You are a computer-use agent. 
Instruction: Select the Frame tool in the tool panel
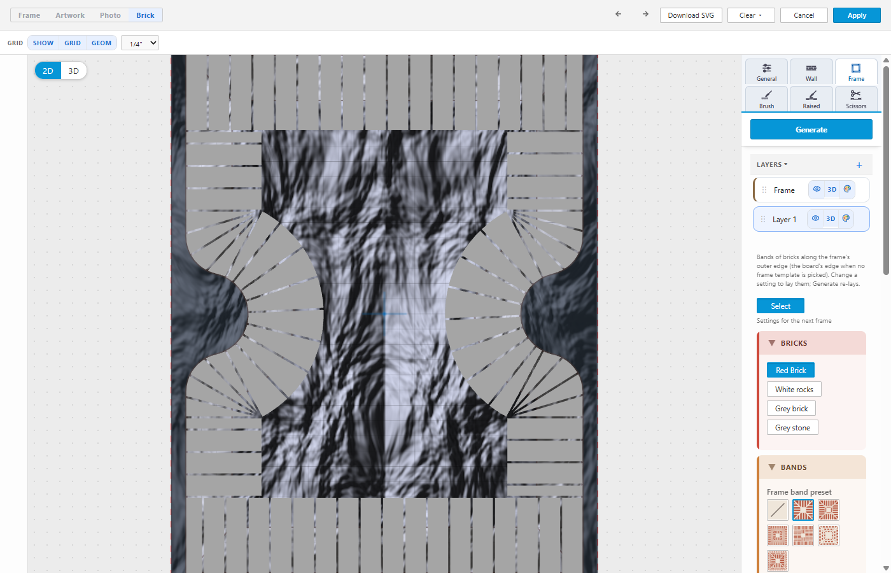click(856, 72)
